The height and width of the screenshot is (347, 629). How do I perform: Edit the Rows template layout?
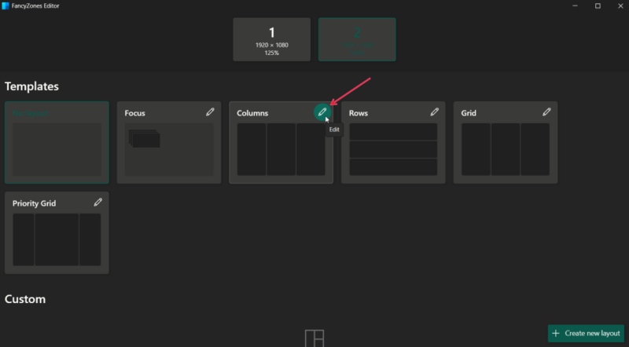tap(435, 112)
